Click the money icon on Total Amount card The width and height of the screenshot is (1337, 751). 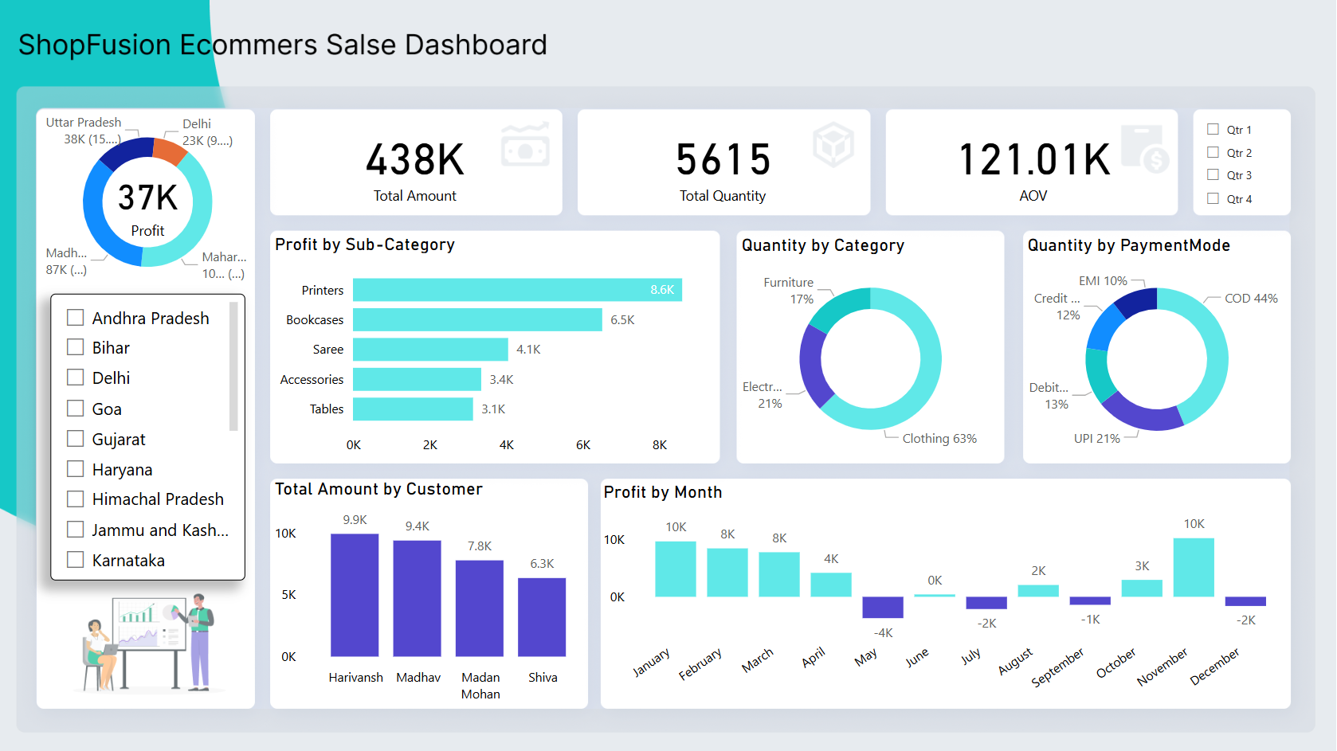tap(525, 145)
